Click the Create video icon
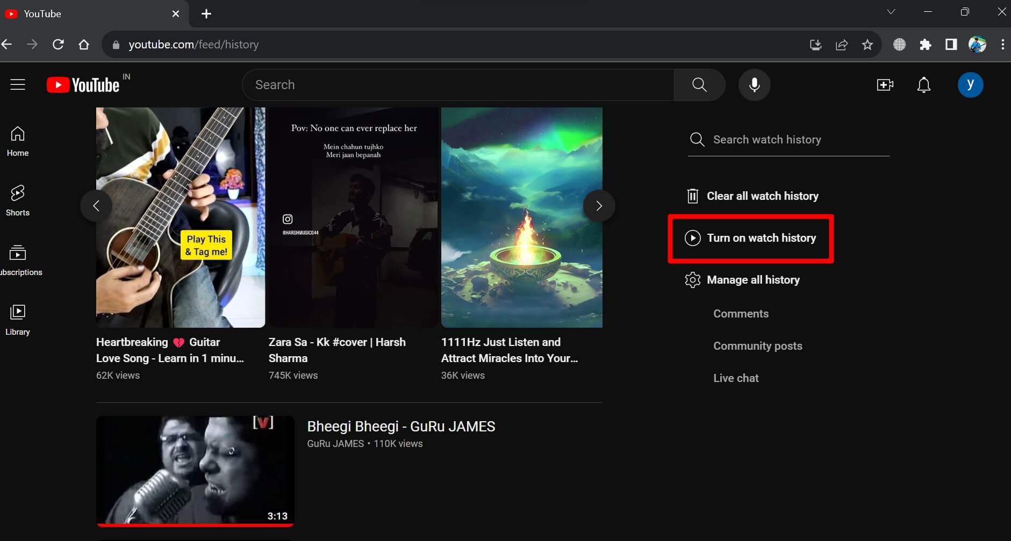1011x541 pixels. tap(884, 84)
